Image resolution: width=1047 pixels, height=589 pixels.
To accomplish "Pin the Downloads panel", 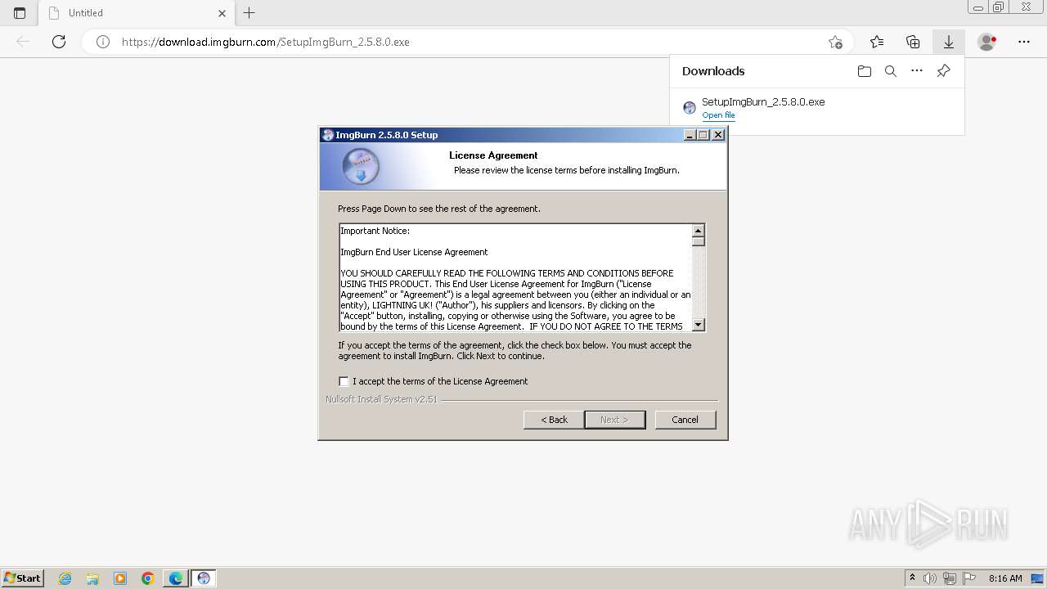I will [943, 71].
